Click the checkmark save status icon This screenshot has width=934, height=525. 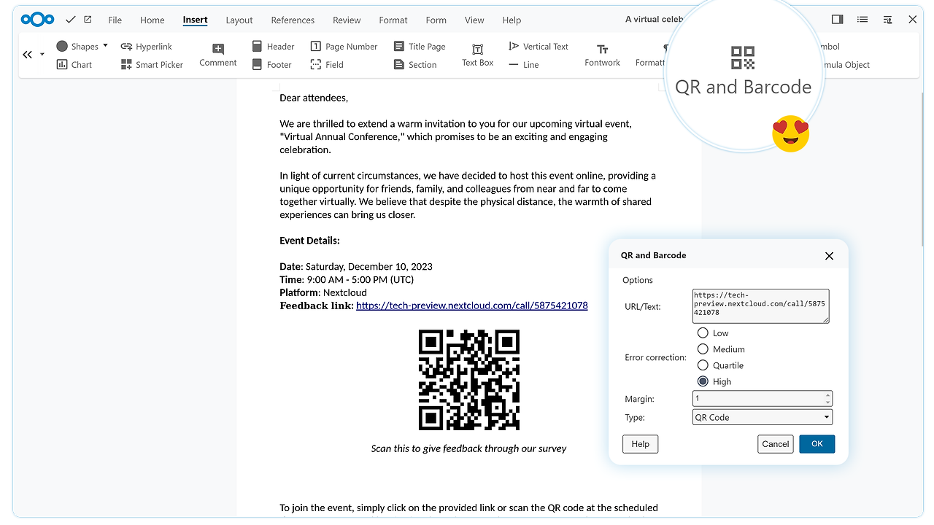tap(71, 20)
